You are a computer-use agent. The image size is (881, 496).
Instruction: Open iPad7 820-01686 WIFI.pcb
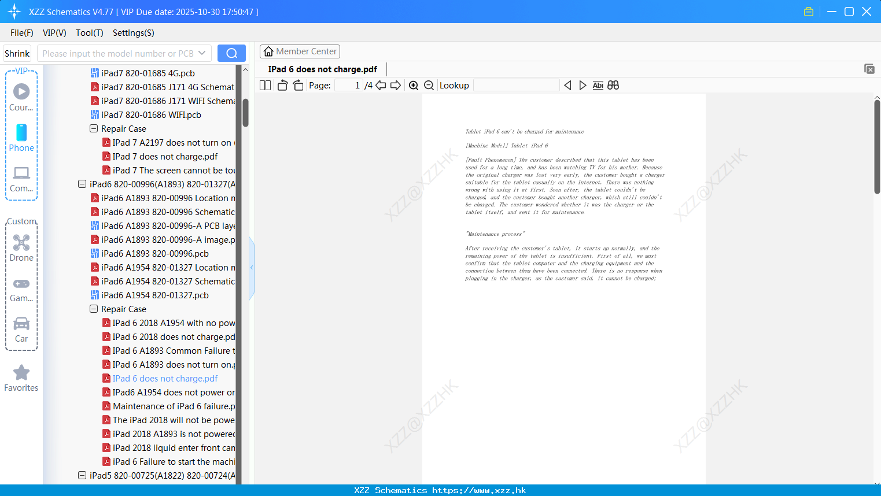pos(146,115)
